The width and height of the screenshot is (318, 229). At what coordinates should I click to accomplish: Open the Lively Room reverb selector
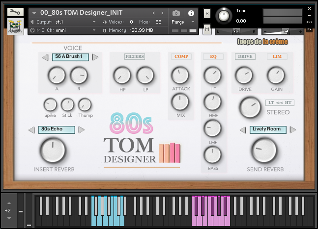[x=268, y=130]
